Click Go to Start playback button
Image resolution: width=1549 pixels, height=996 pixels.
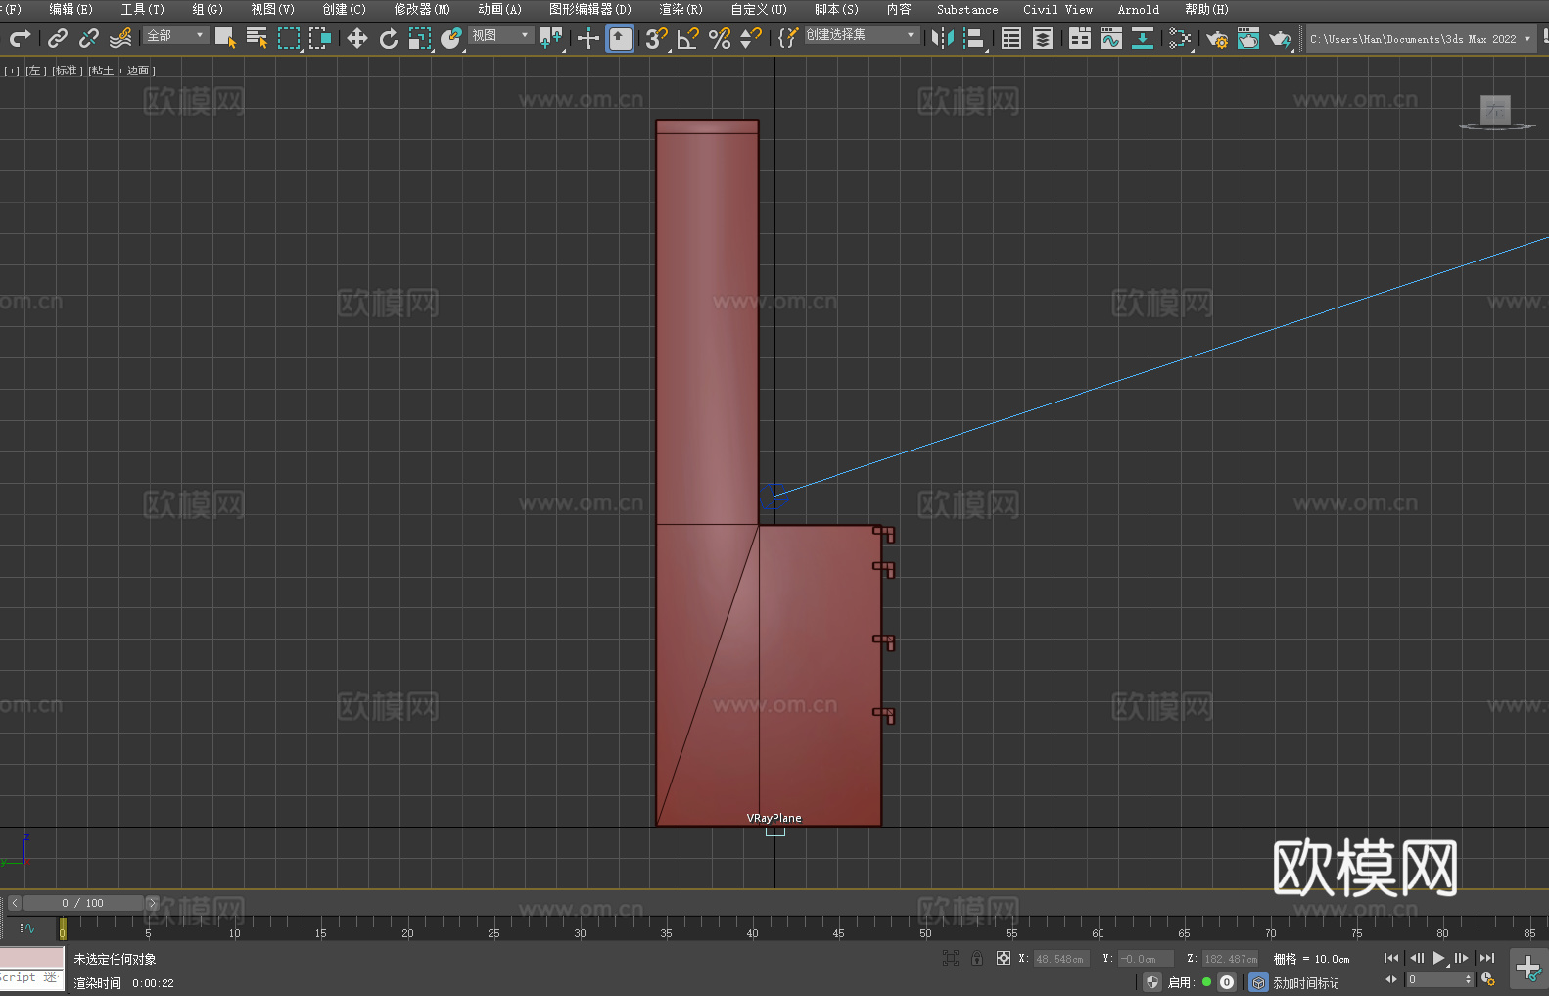click(x=1390, y=958)
